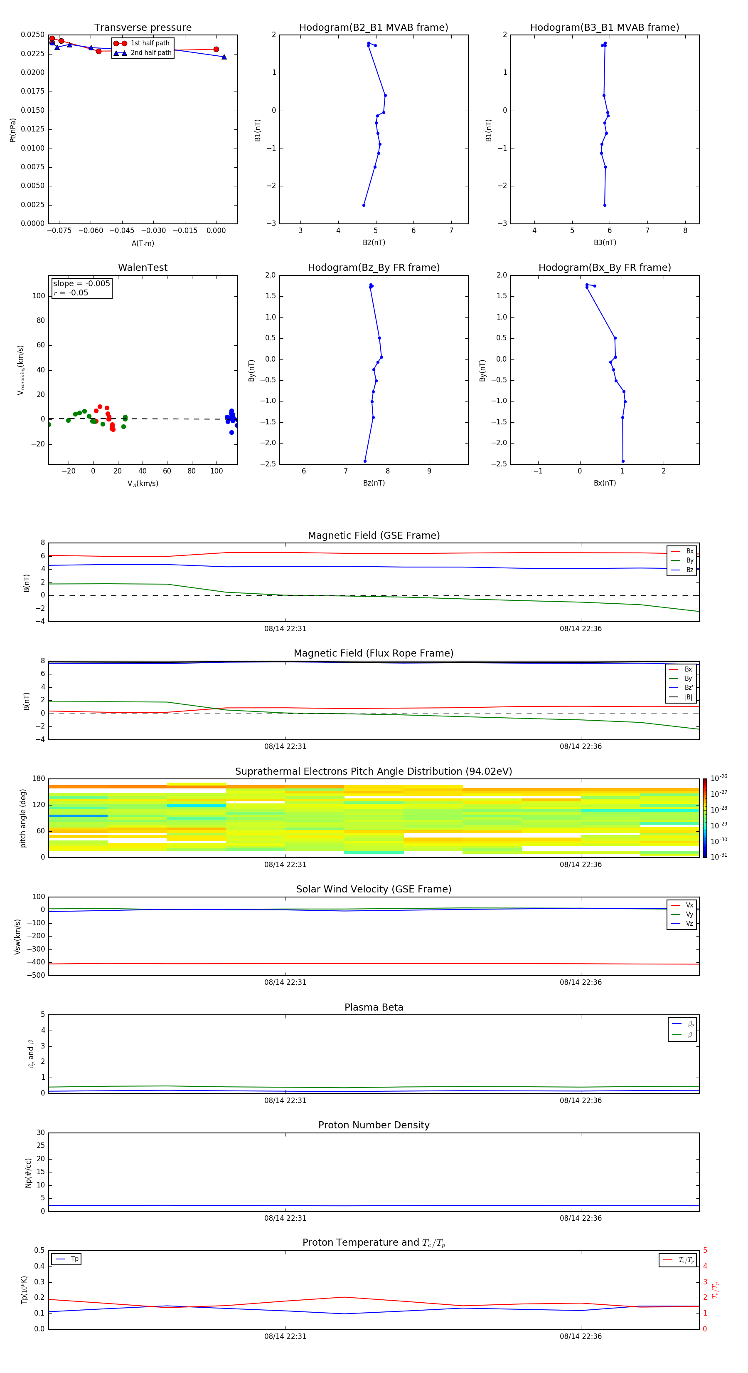Image resolution: width=748 pixels, height=1373 pixels.
Task: Select the Vz legend entry
Action: (682, 923)
